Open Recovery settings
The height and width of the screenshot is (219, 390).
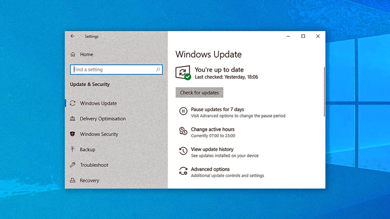click(x=89, y=181)
